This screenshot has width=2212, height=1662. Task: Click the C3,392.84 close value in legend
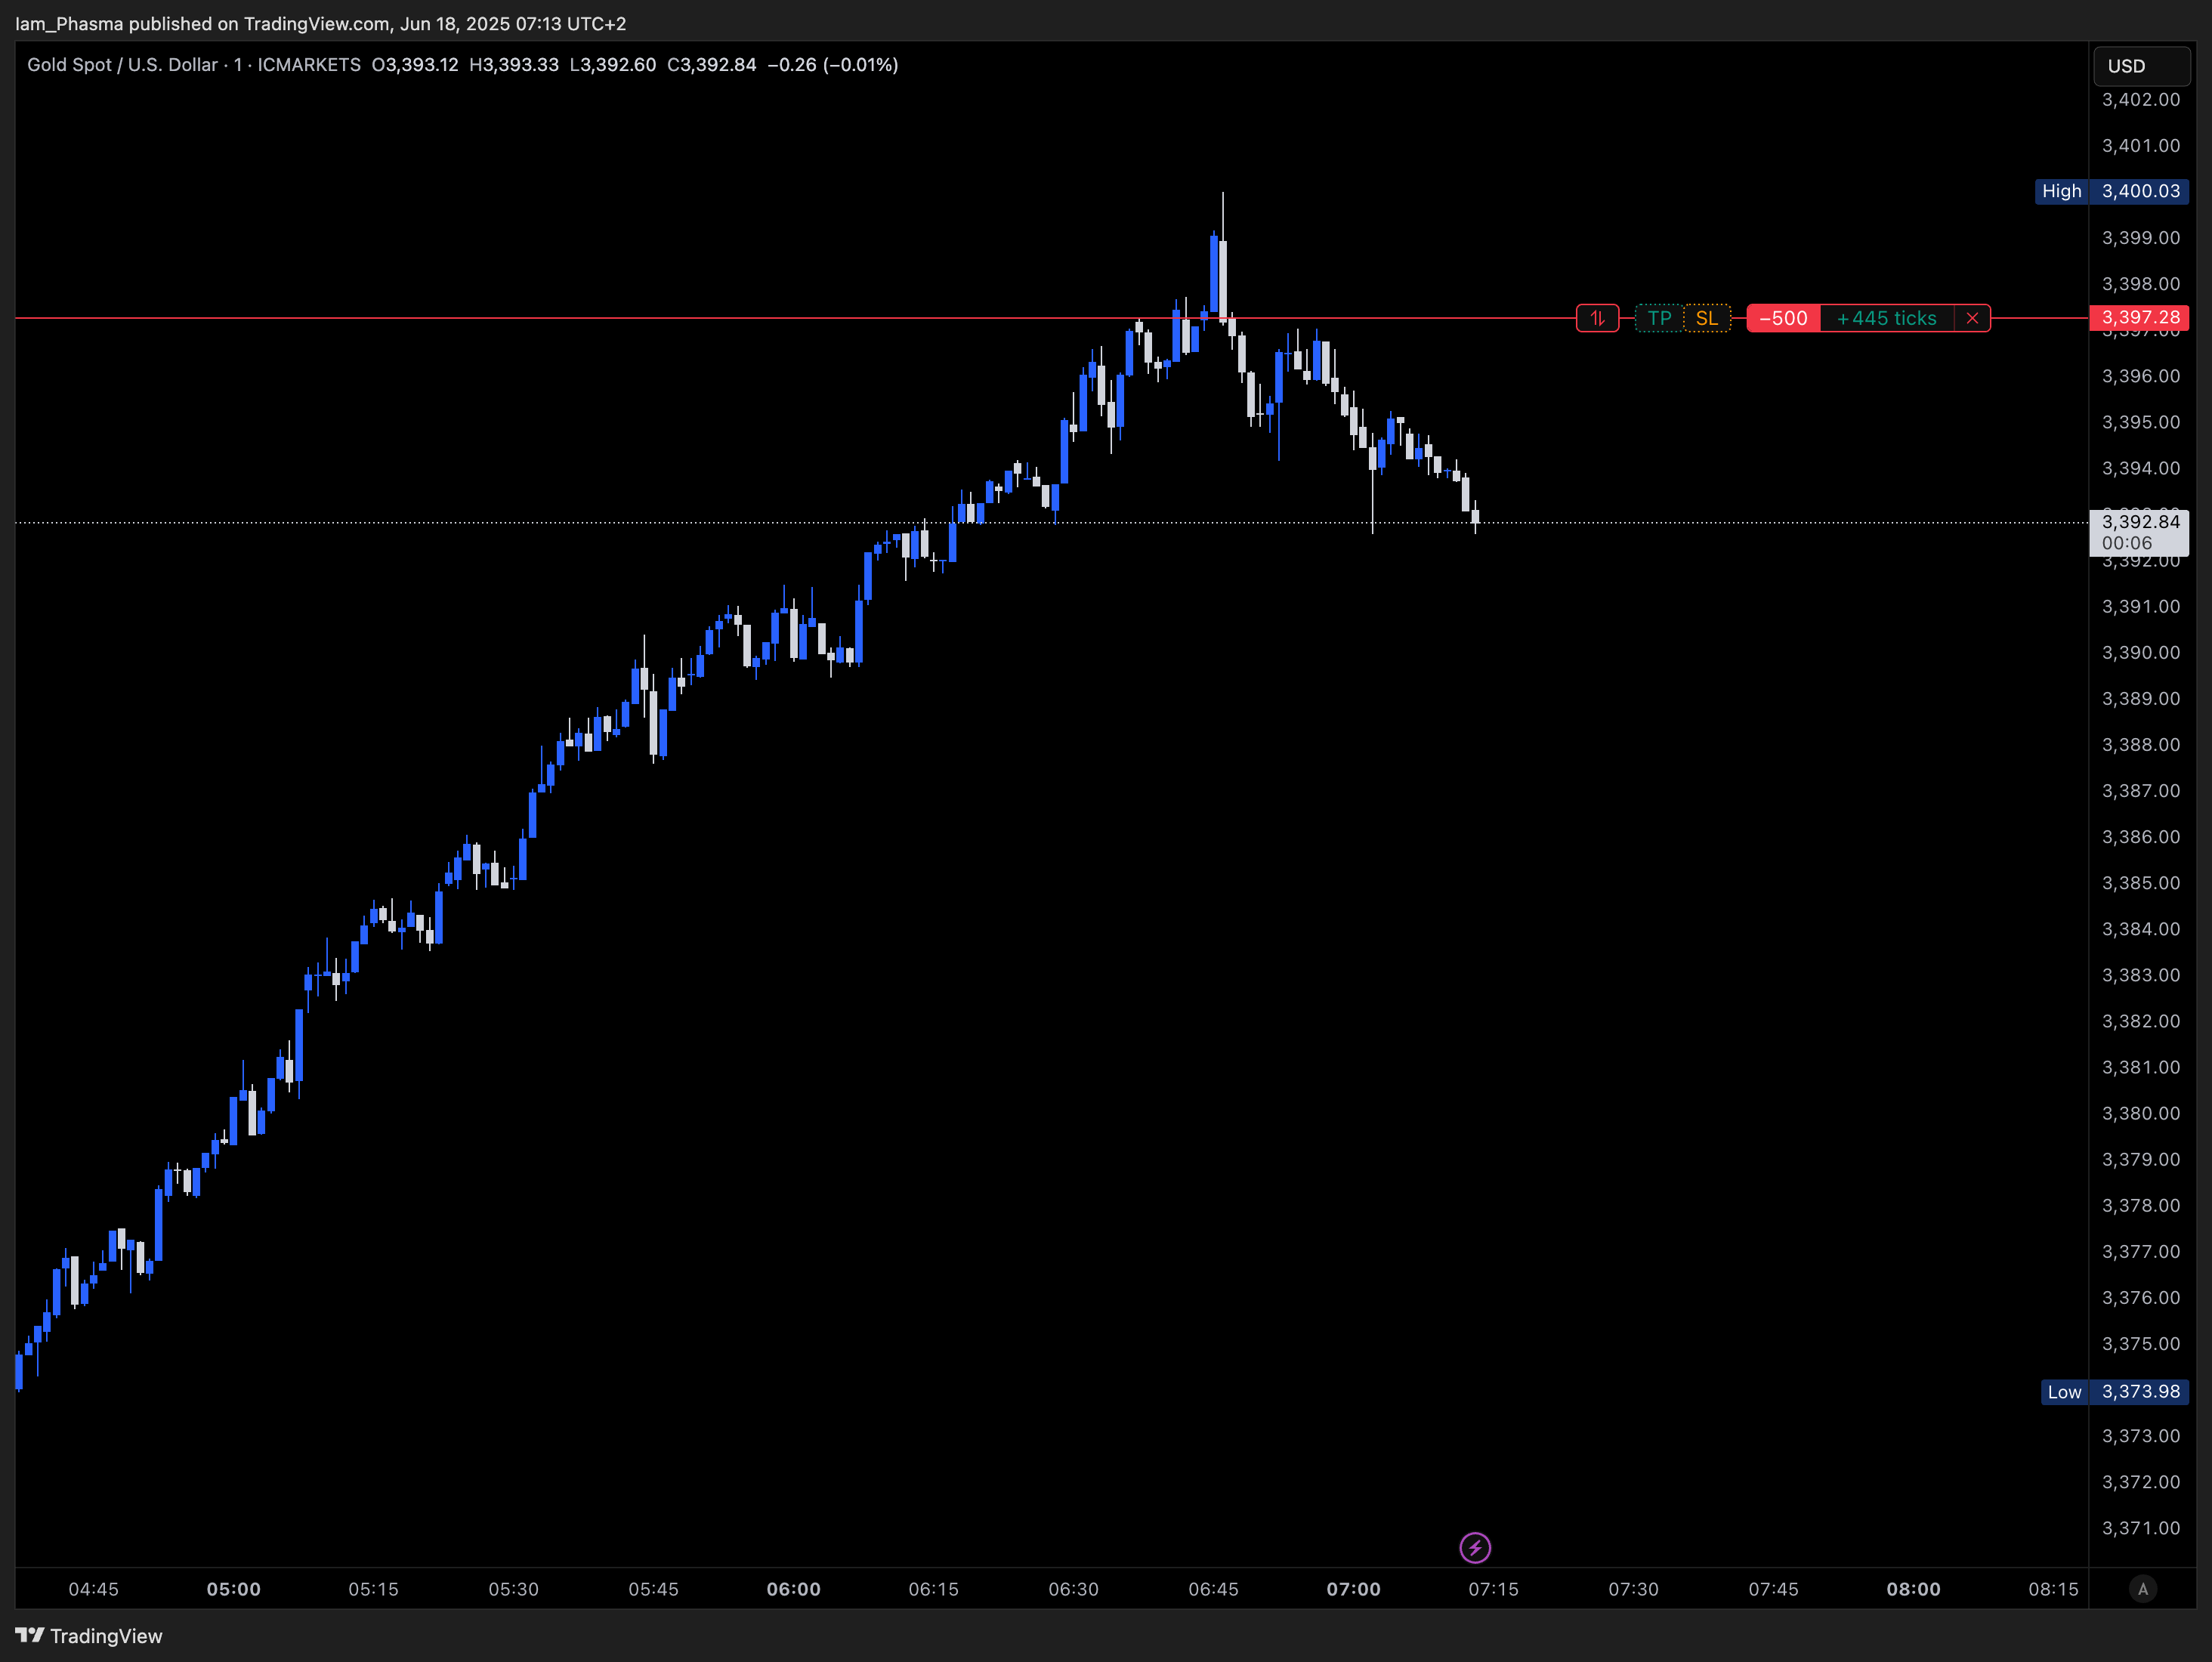712,65
